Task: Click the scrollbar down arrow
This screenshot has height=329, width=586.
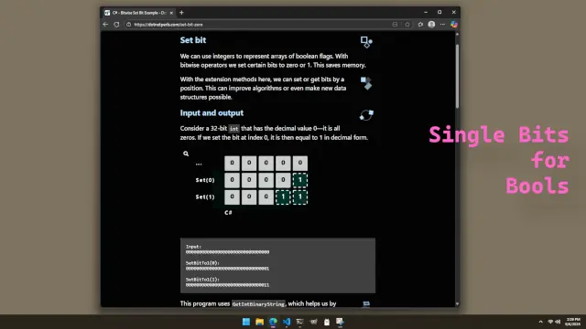Action: (457, 303)
